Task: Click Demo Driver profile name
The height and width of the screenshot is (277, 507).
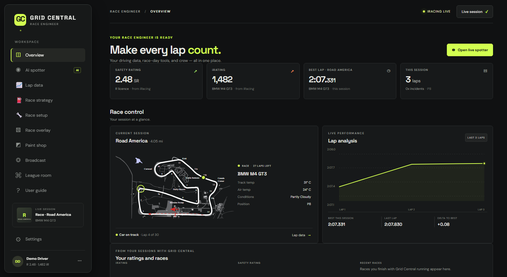Action: pos(37,258)
